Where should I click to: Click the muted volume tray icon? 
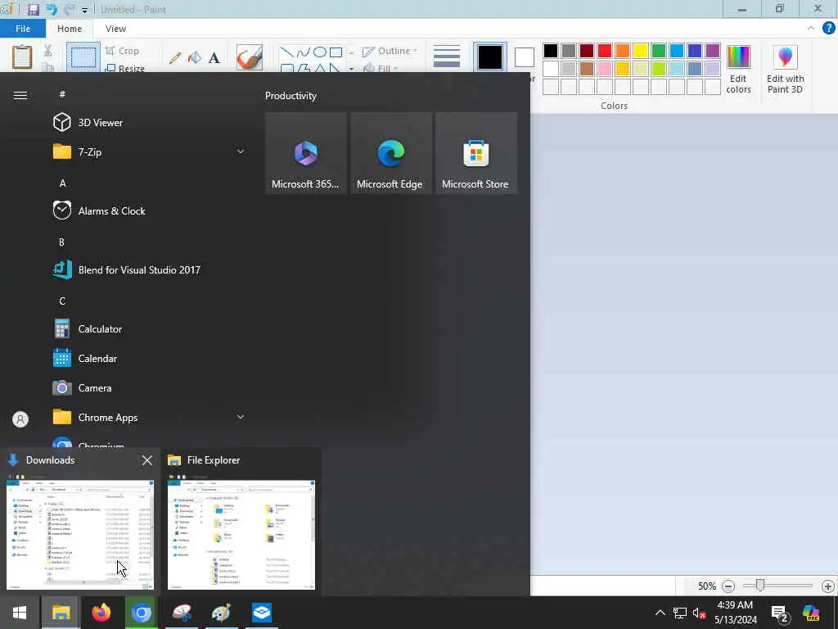coord(699,613)
